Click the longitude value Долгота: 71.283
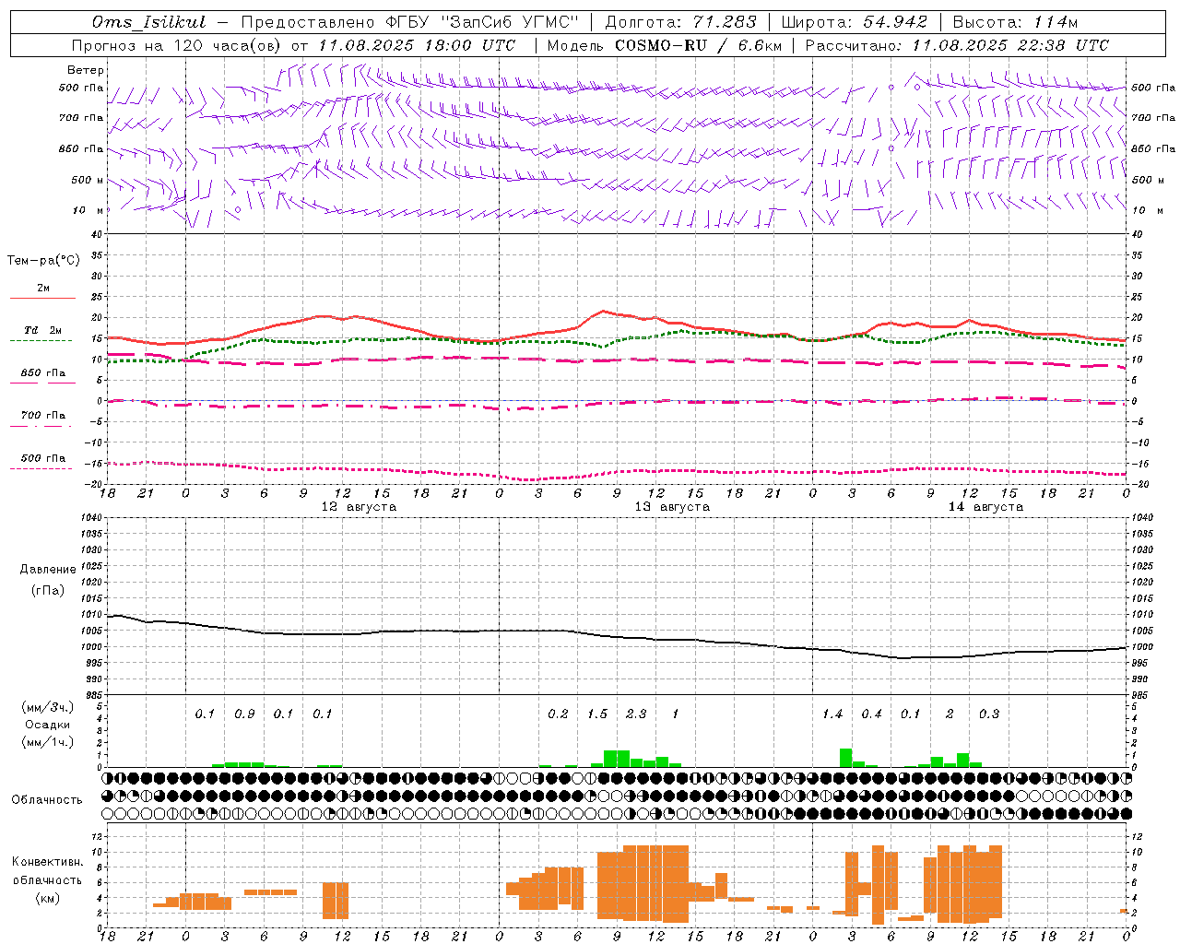 680,22
